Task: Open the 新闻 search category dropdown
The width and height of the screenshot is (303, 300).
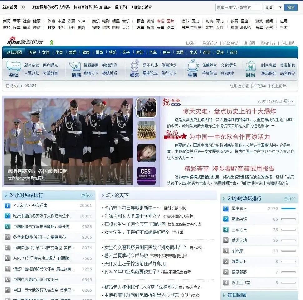Action: click(x=274, y=7)
